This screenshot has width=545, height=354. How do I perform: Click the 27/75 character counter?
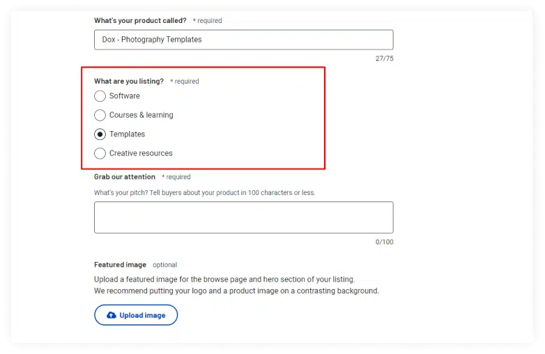[x=384, y=59]
